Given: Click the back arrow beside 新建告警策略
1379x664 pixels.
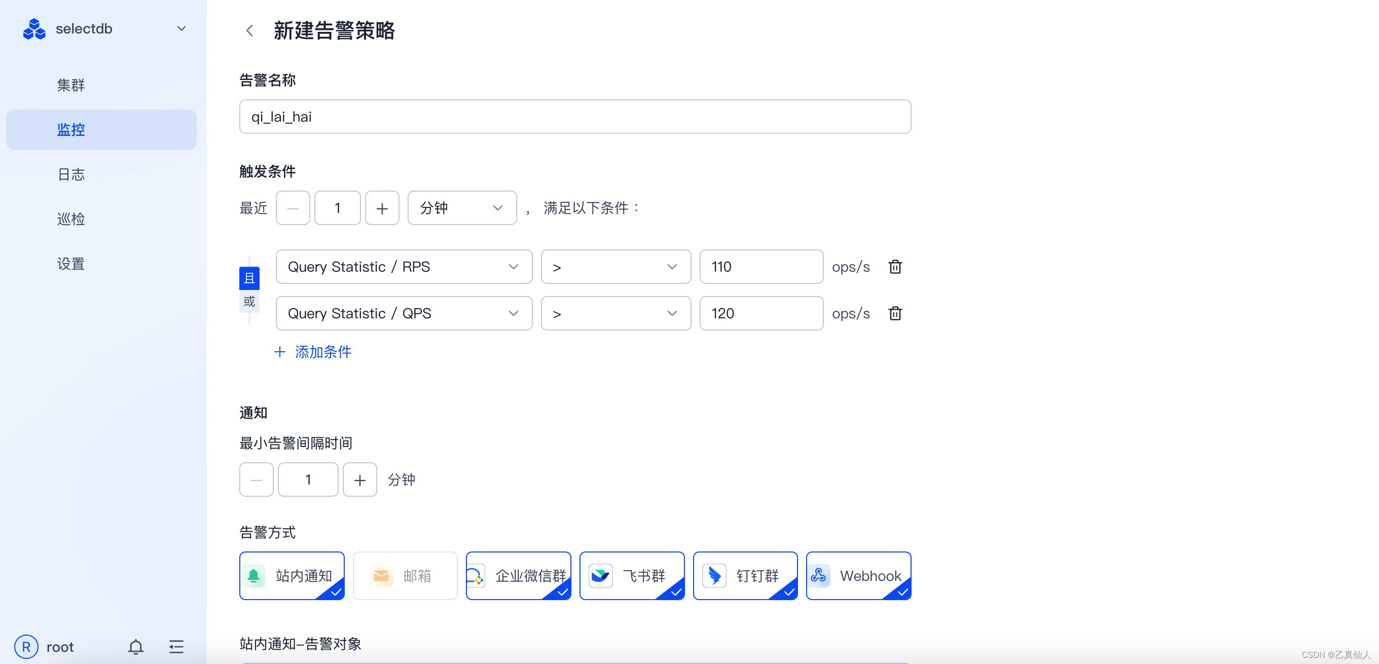Looking at the screenshot, I should click(249, 30).
